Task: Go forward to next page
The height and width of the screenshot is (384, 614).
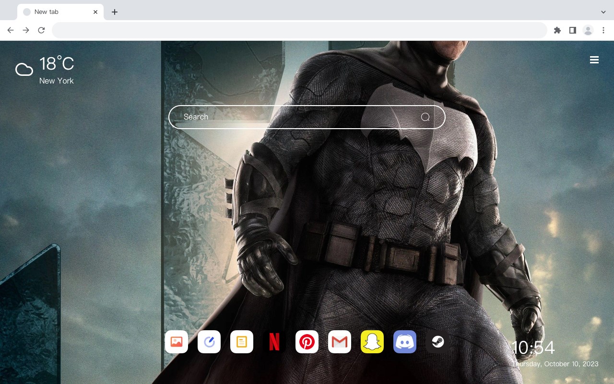Action: click(x=26, y=30)
